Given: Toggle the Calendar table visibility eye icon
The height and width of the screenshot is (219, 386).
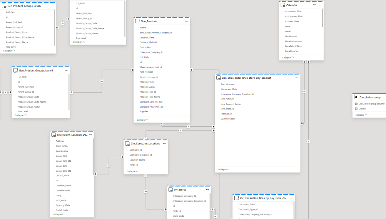Looking at the screenshot, I should click(314, 5).
